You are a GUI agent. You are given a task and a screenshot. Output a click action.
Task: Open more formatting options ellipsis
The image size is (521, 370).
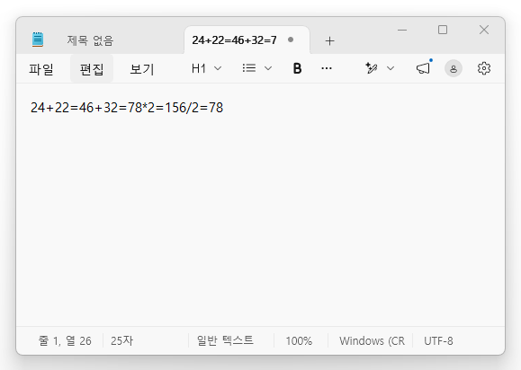(327, 68)
